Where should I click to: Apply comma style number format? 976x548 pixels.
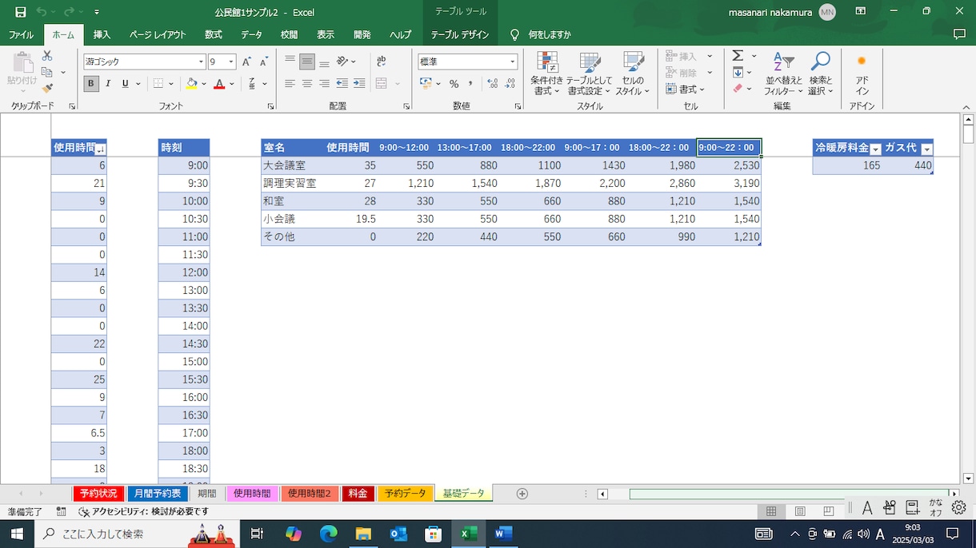tap(470, 84)
